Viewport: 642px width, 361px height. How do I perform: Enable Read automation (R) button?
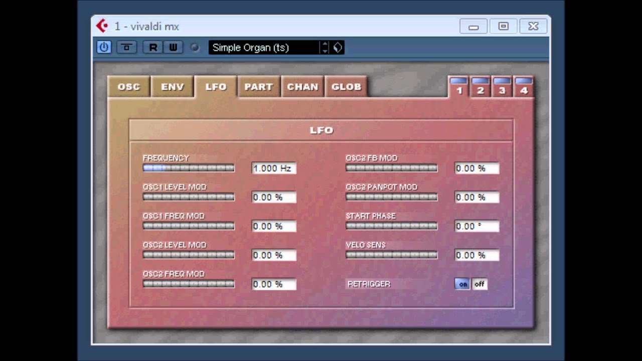pyautogui.click(x=153, y=47)
